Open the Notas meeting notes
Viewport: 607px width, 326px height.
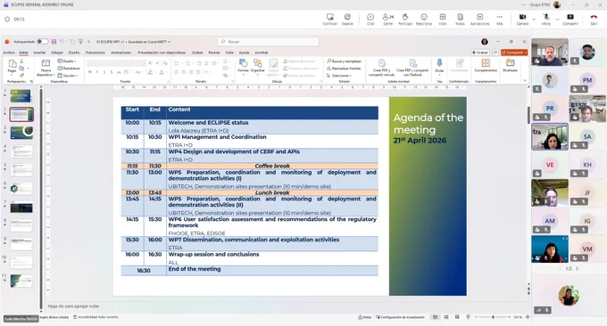pos(460,19)
